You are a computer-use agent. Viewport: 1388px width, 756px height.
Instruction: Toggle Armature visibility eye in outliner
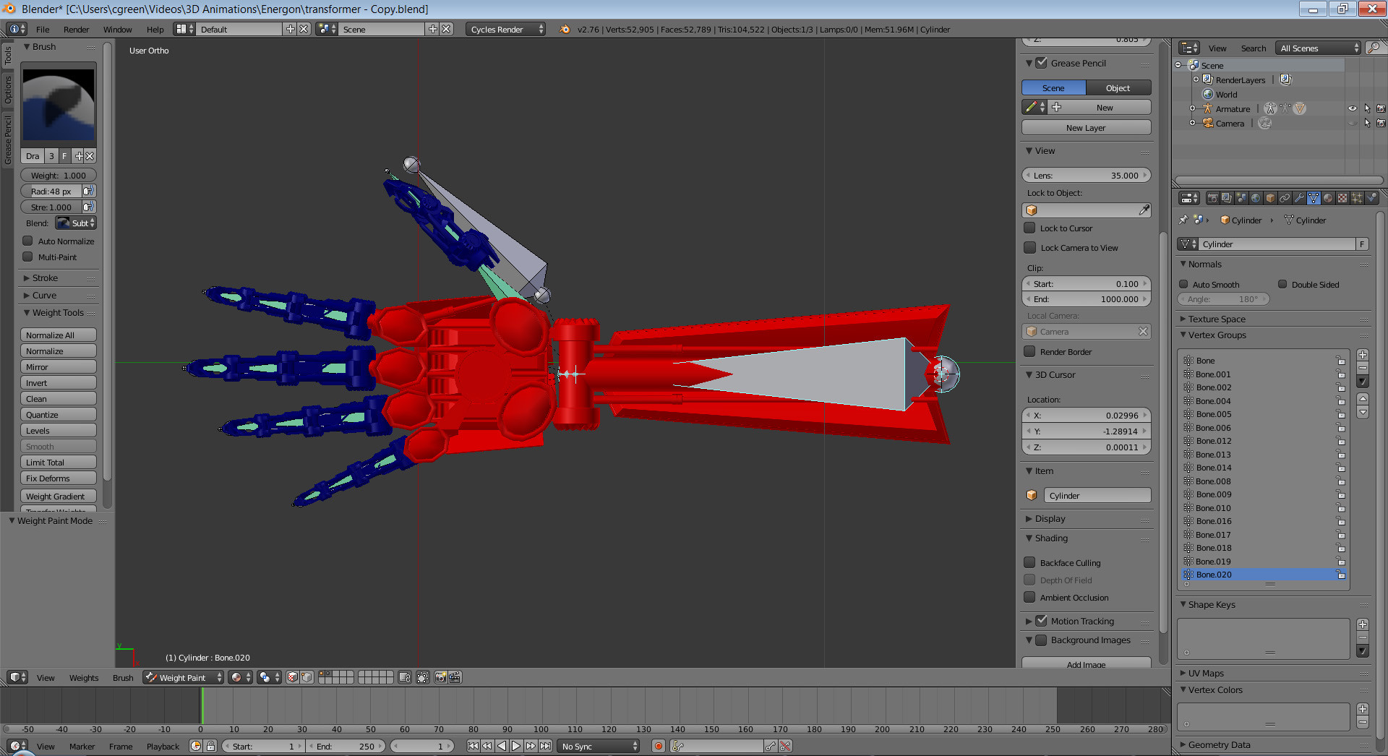pos(1352,108)
